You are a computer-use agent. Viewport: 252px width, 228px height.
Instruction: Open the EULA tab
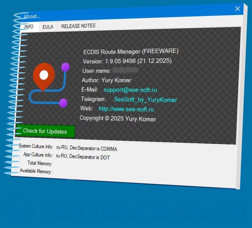(48, 27)
